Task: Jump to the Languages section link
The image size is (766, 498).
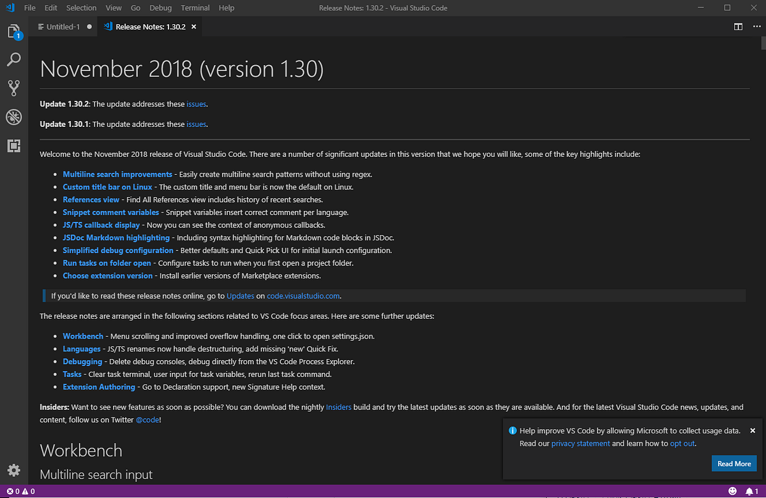Action: coord(82,349)
